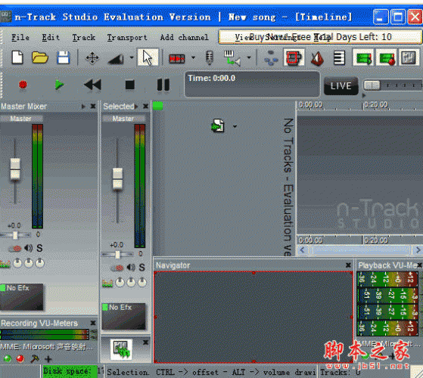Viewport: 423px width, 378px height.
Task: Expand the Master Mixer panel arrow
Action: (x=83, y=107)
